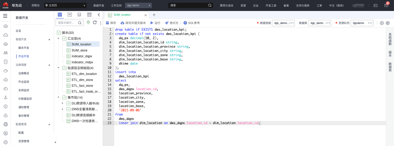The width and height of the screenshot is (394, 146).
Task: Click the anchor-shaped icon in service rail
Action: tap(6, 97)
